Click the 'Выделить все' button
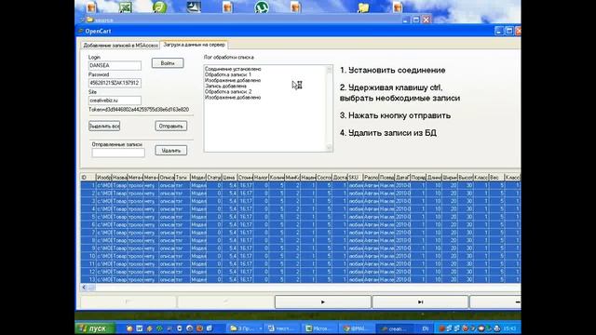596x335 pixels. [x=104, y=127]
